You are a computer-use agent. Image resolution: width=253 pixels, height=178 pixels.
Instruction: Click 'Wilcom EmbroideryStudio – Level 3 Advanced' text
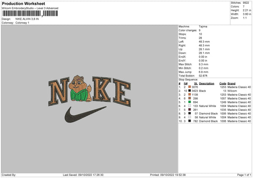pyautogui.click(x=30, y=8)
